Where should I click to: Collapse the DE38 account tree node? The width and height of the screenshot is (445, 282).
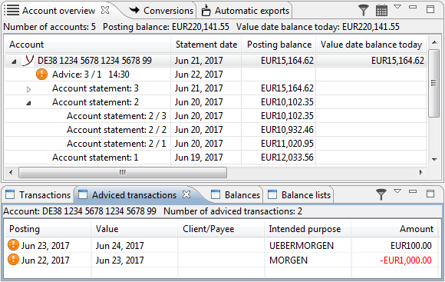tap(14, 61)
